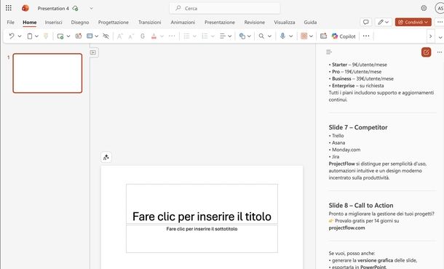Expand the slide layout dropdown arrow
Image resolution: width=444 pixels, height=269 pixels.
(97, 36)
